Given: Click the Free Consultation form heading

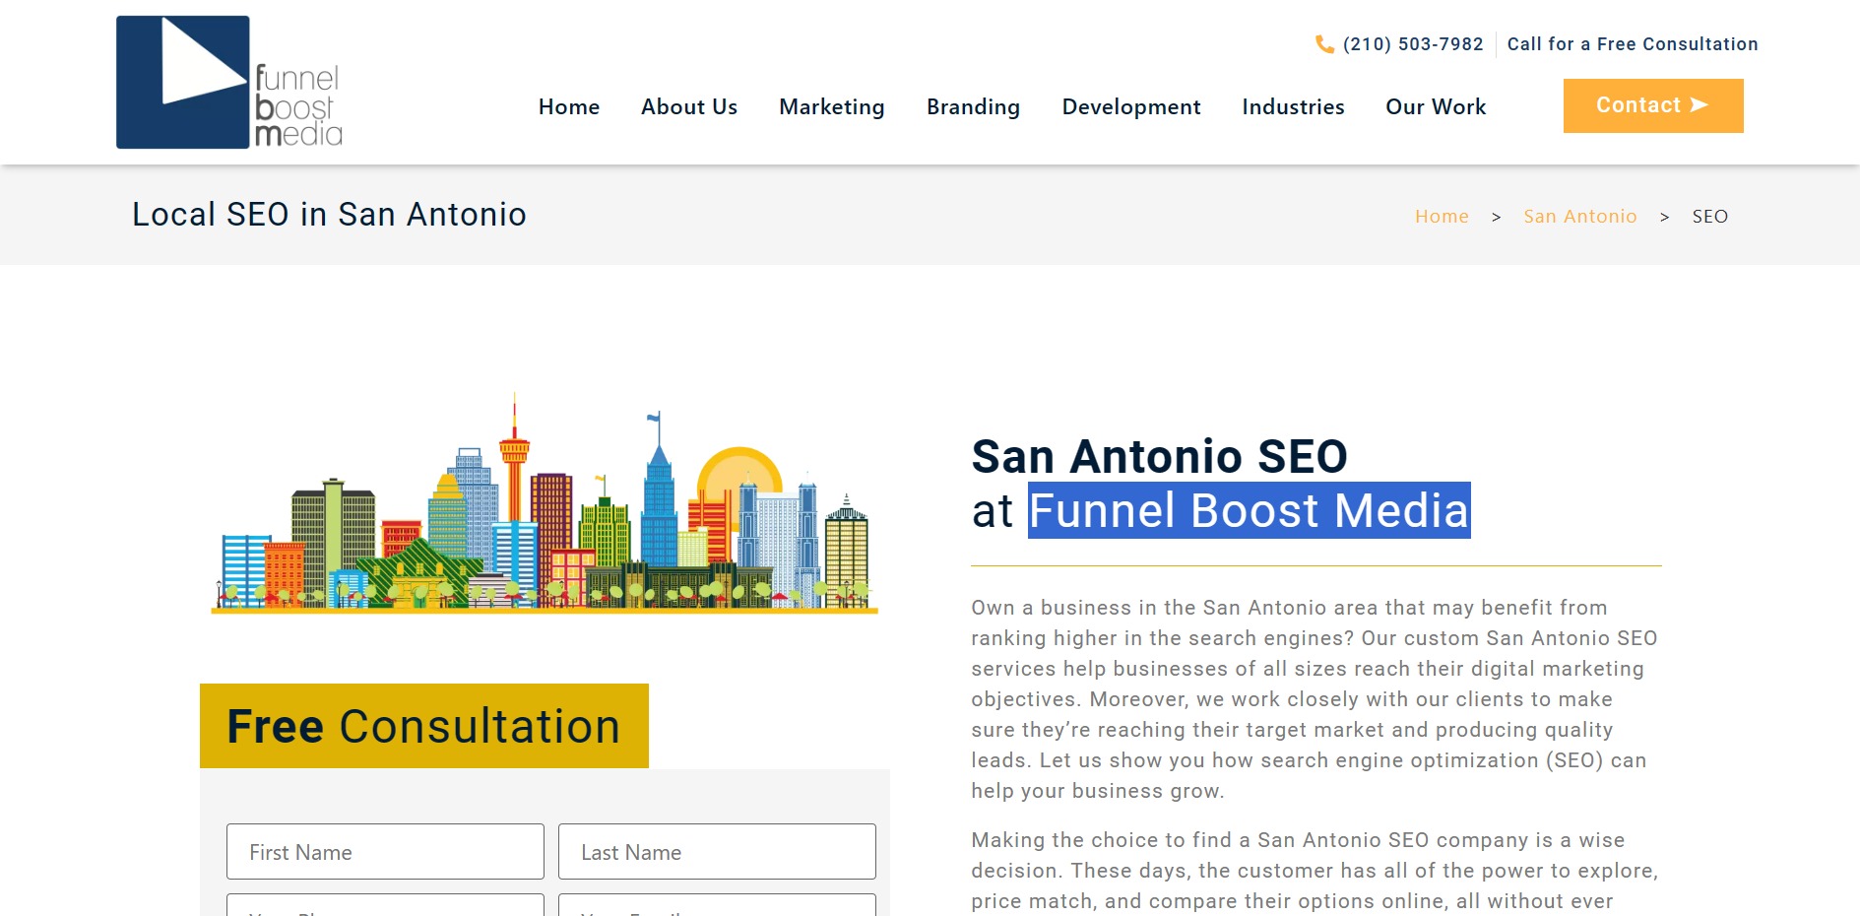Looking at the screenshot, I should [424, 726].
